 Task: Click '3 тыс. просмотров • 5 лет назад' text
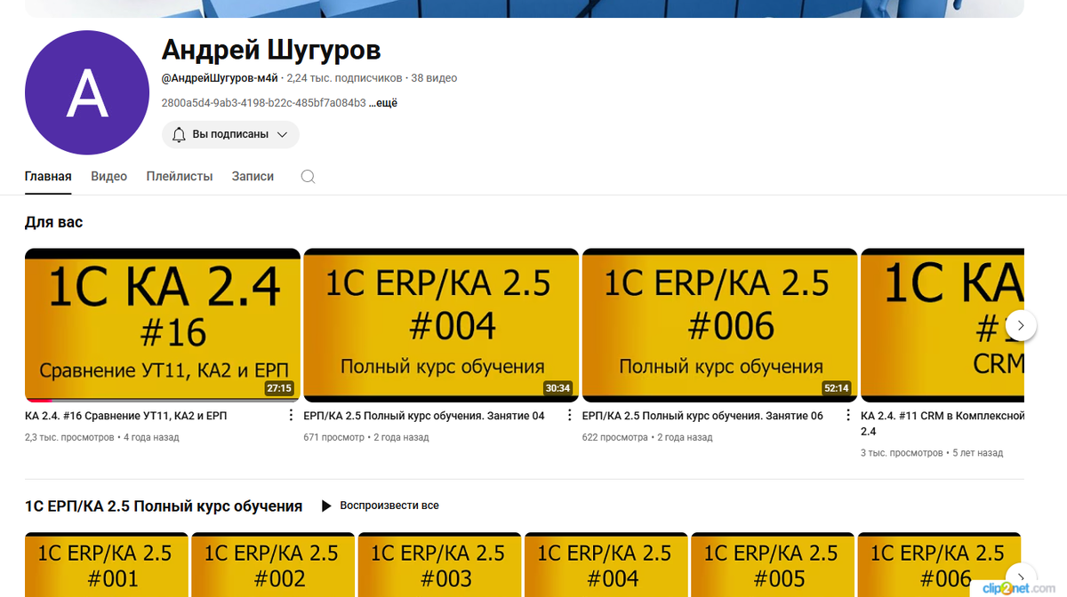tap(932, 453)
